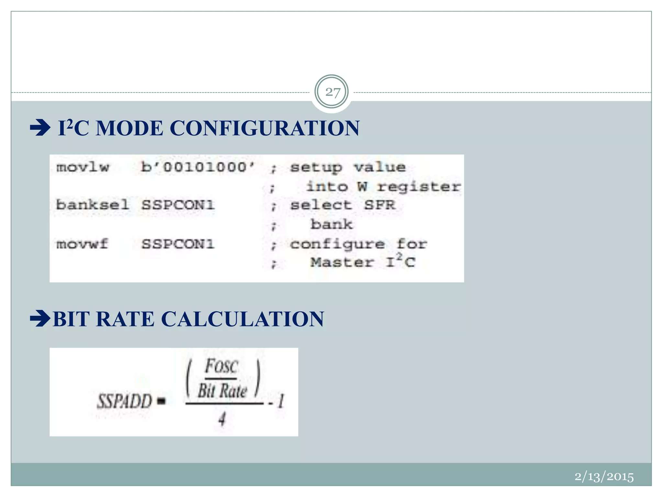This screenshot has height=497, width=663.
Task: Click the b'00101000' binary literal
Action: click(x=198, y=167)
